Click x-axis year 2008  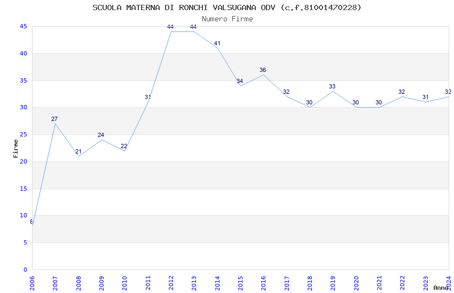click(x=79, y=283)
